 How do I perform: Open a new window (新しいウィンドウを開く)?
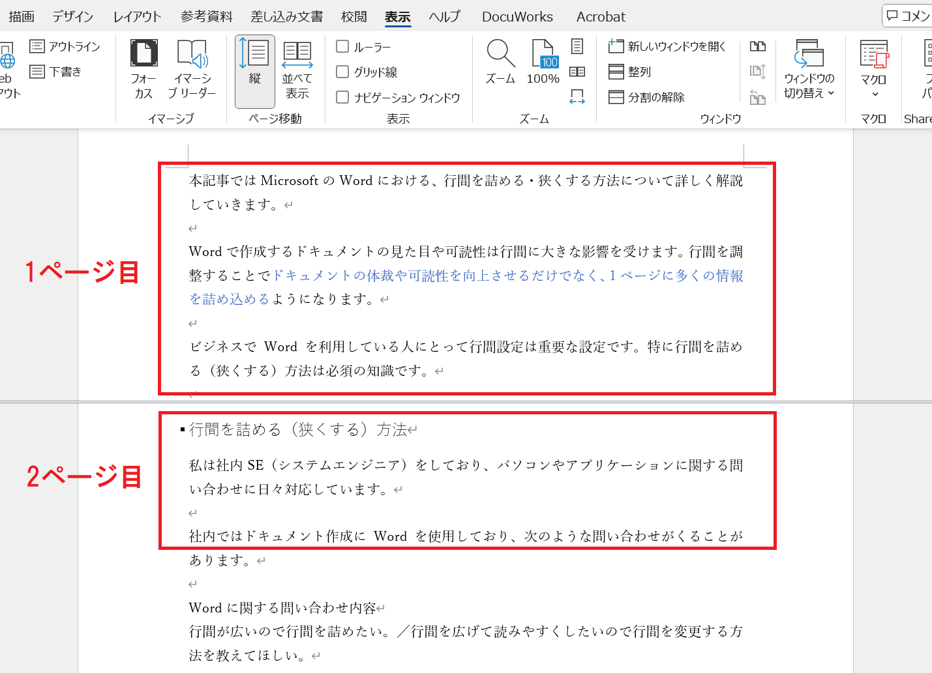pos(667,46)
